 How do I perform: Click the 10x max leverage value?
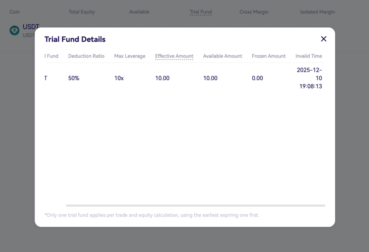click(x=119, y=78)
